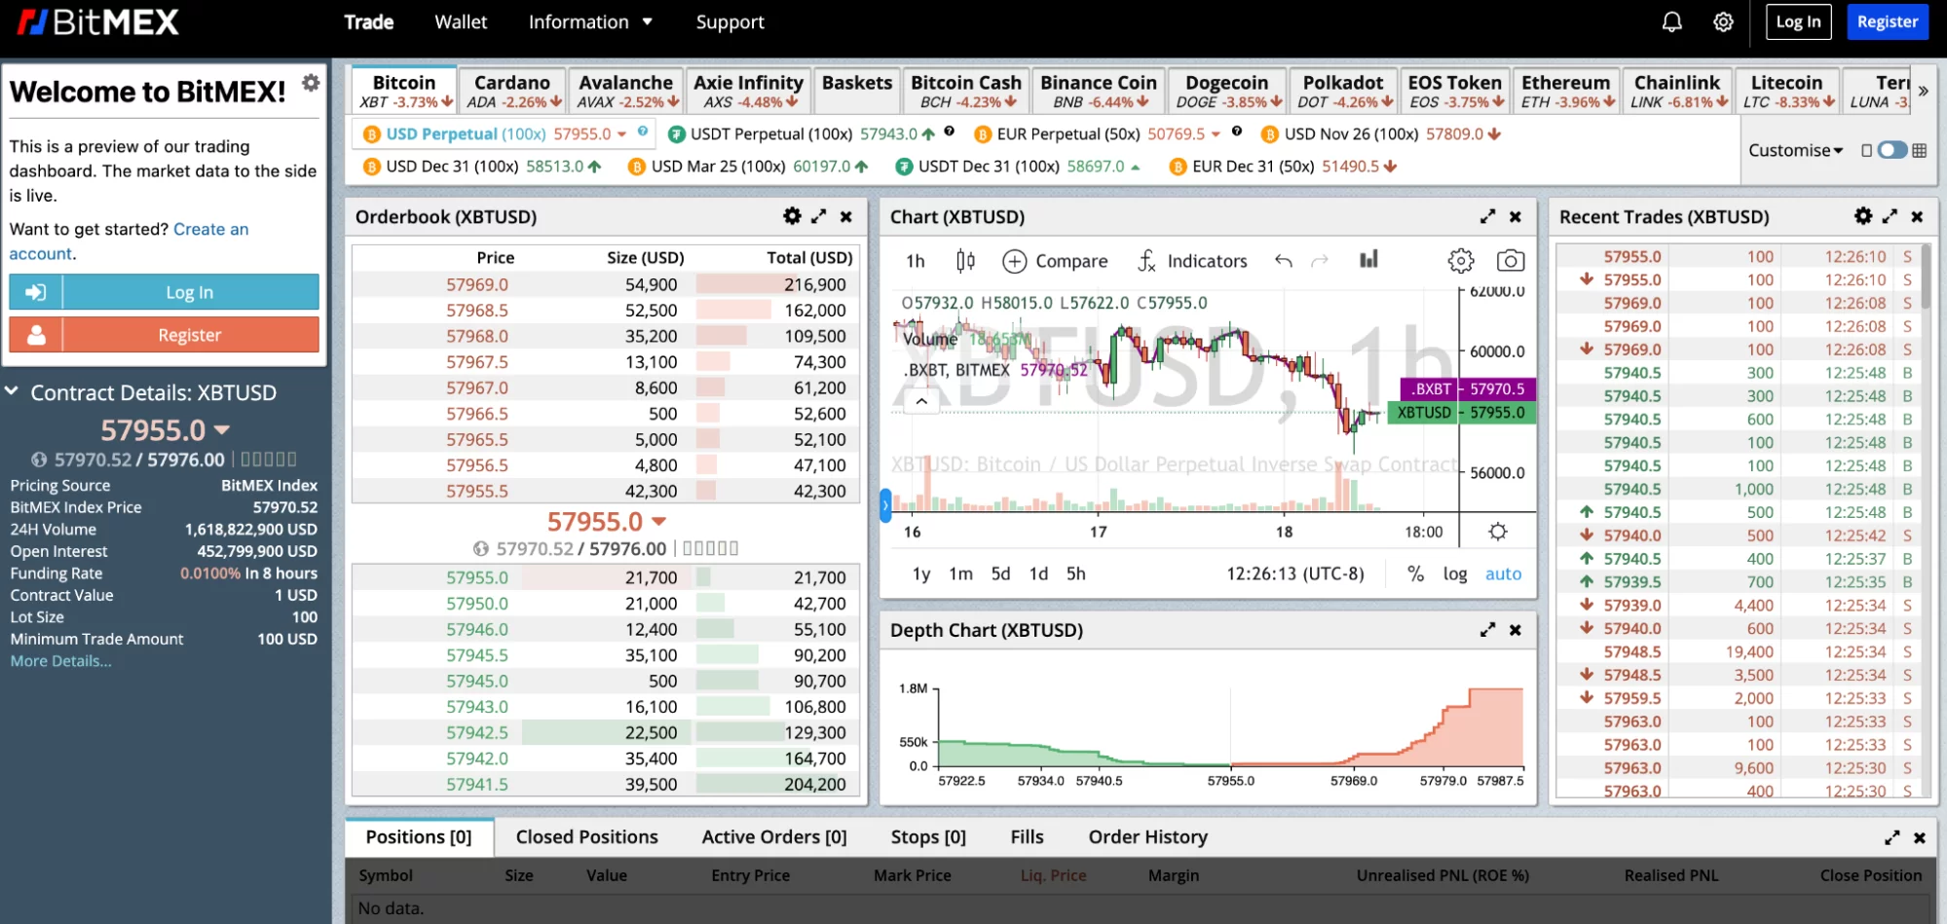Expand the blue chart side panel handle
The height and width of the screenshot is (924, 1947).
click(x=884, y=505)
